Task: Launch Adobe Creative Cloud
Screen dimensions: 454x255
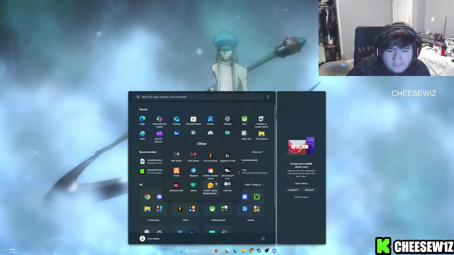Action: 210,174
